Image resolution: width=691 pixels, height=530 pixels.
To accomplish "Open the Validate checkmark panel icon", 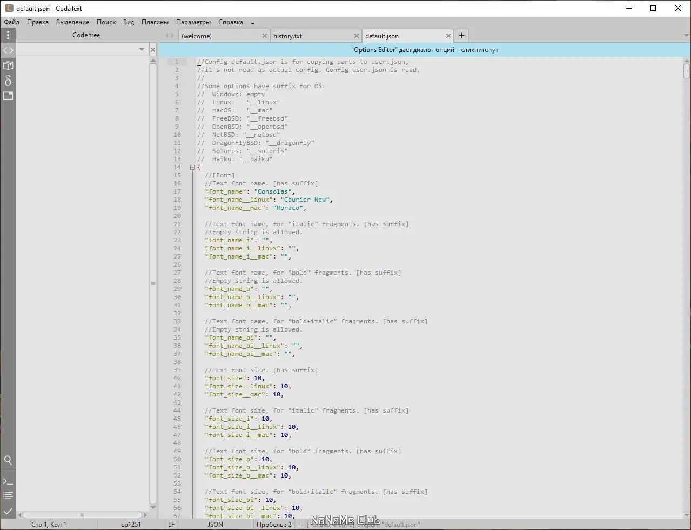I will pos(8,511).
